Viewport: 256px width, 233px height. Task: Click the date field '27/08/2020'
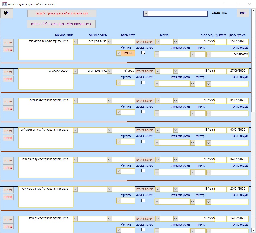[x=237, y=71]
